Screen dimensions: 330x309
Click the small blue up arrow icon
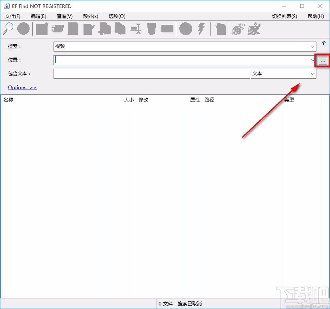324,43
